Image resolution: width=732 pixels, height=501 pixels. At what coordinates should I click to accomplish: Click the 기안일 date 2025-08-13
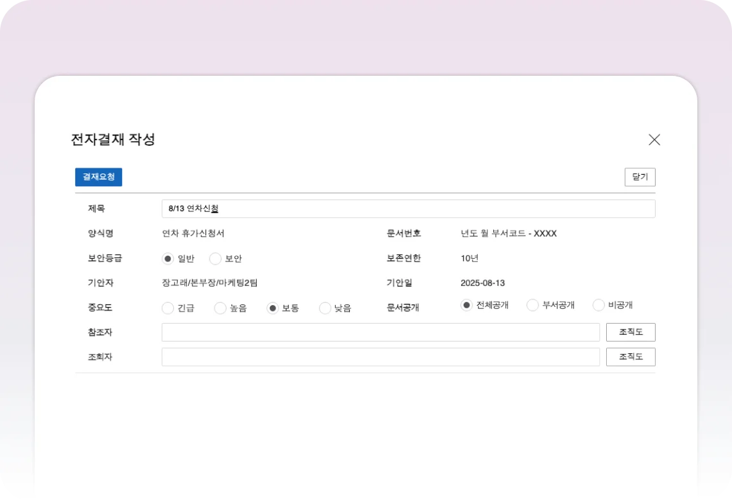[483, 283]
